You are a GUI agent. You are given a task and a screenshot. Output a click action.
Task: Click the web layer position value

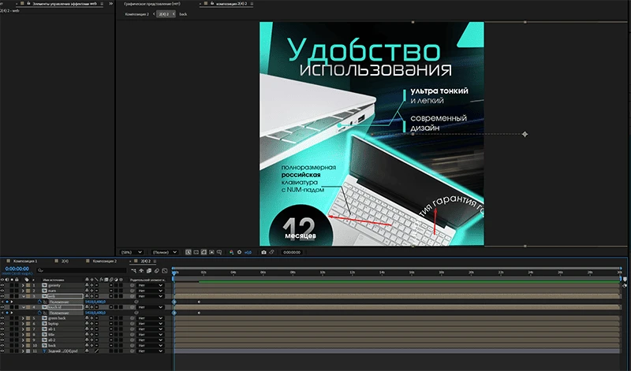pyautogui.click(x=95, y=302)
